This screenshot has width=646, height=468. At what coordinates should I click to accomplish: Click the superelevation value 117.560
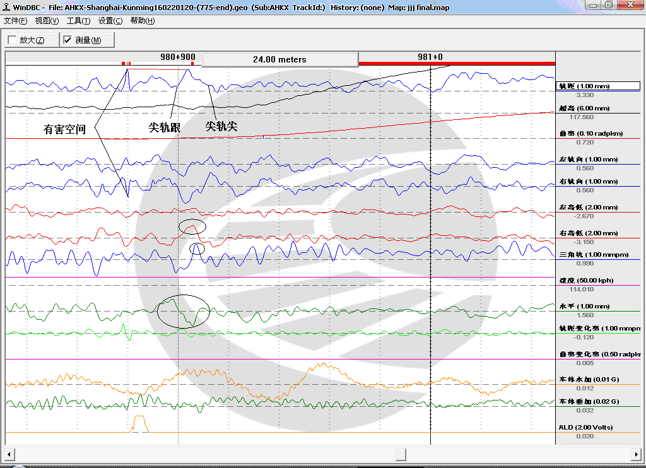point(582,117)
